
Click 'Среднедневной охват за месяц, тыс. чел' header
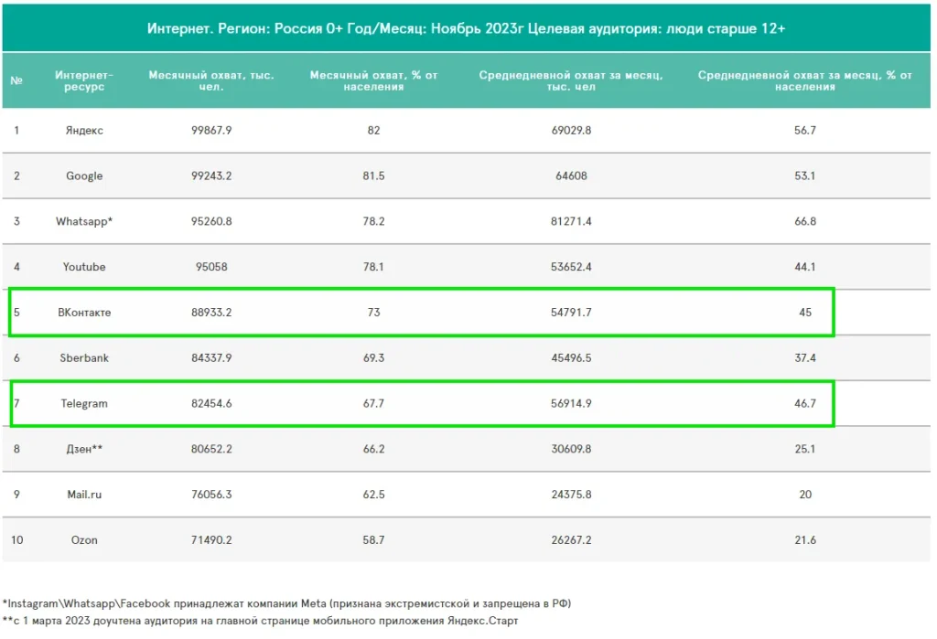click(571, 80)
